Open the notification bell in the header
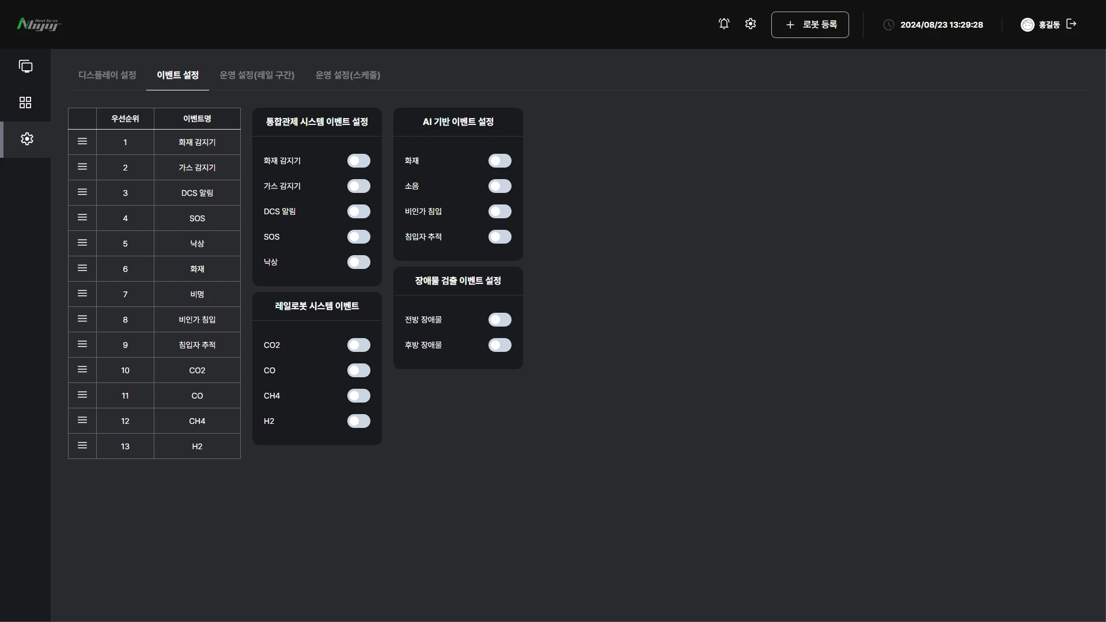 click(724, 24)
